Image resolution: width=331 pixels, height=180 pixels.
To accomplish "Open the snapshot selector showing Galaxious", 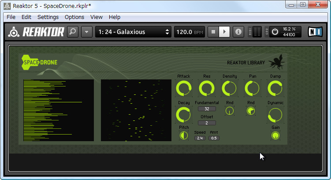I will pyautogui.click(x=133, y=32).
